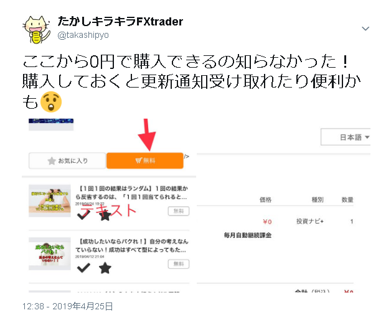Open the 1回1回の結果はランダム article title
Viewport: 391px width, 318px height.
(132, 193)
